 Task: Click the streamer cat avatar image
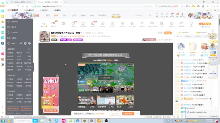45,36
